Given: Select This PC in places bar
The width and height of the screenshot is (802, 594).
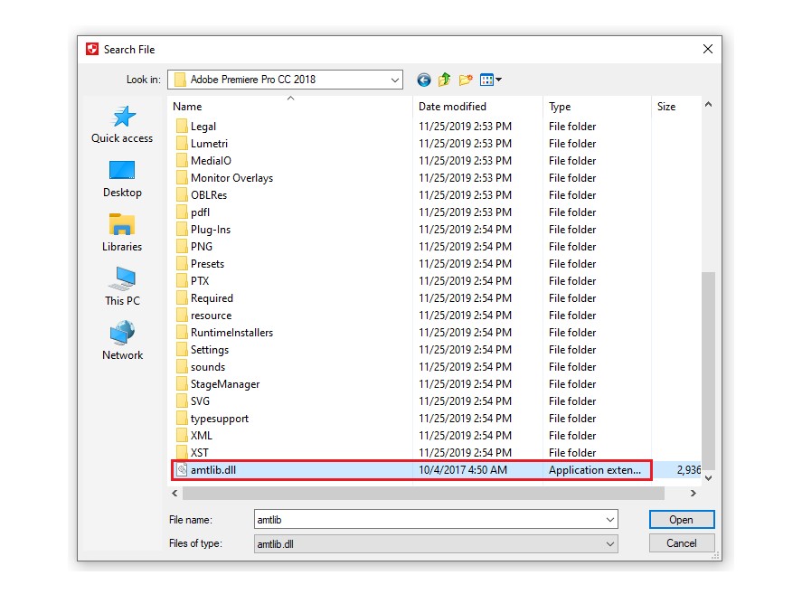Looking at the screenshot, I should coord(122,288).
